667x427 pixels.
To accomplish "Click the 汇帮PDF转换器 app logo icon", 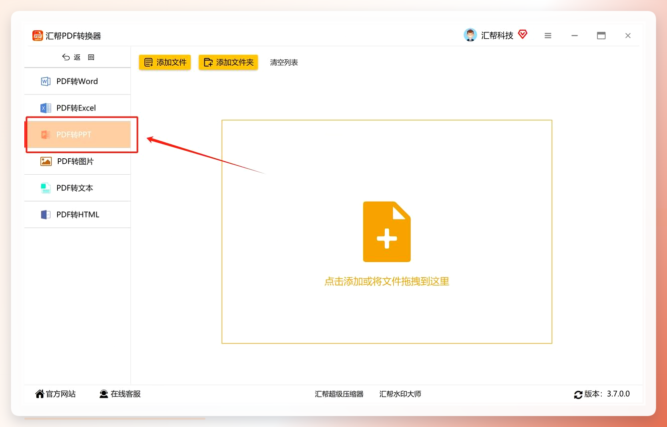I will pos(37,36).
